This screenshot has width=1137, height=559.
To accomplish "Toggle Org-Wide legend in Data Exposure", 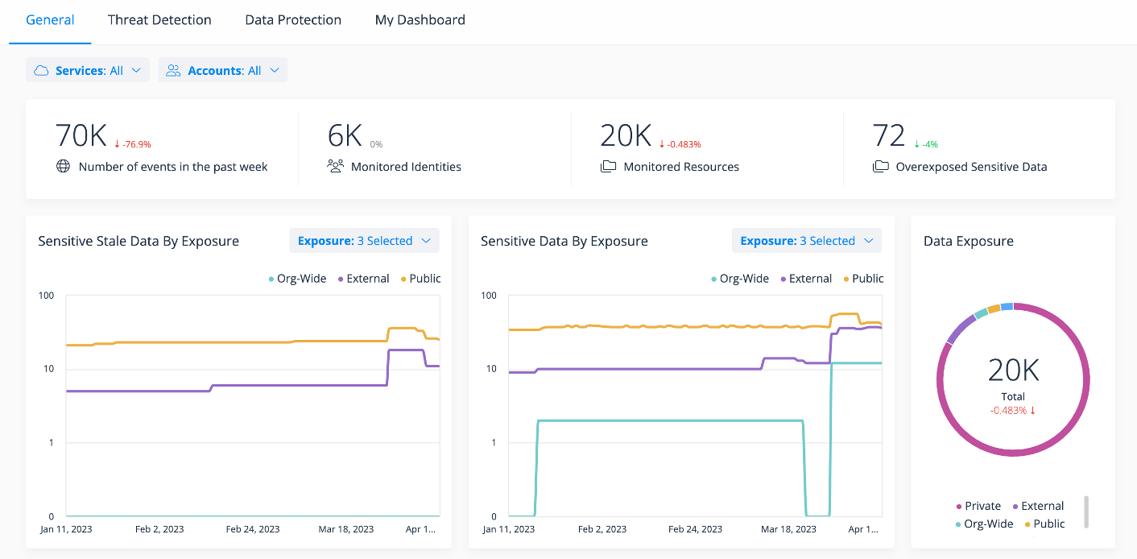I will pos(985,524).
